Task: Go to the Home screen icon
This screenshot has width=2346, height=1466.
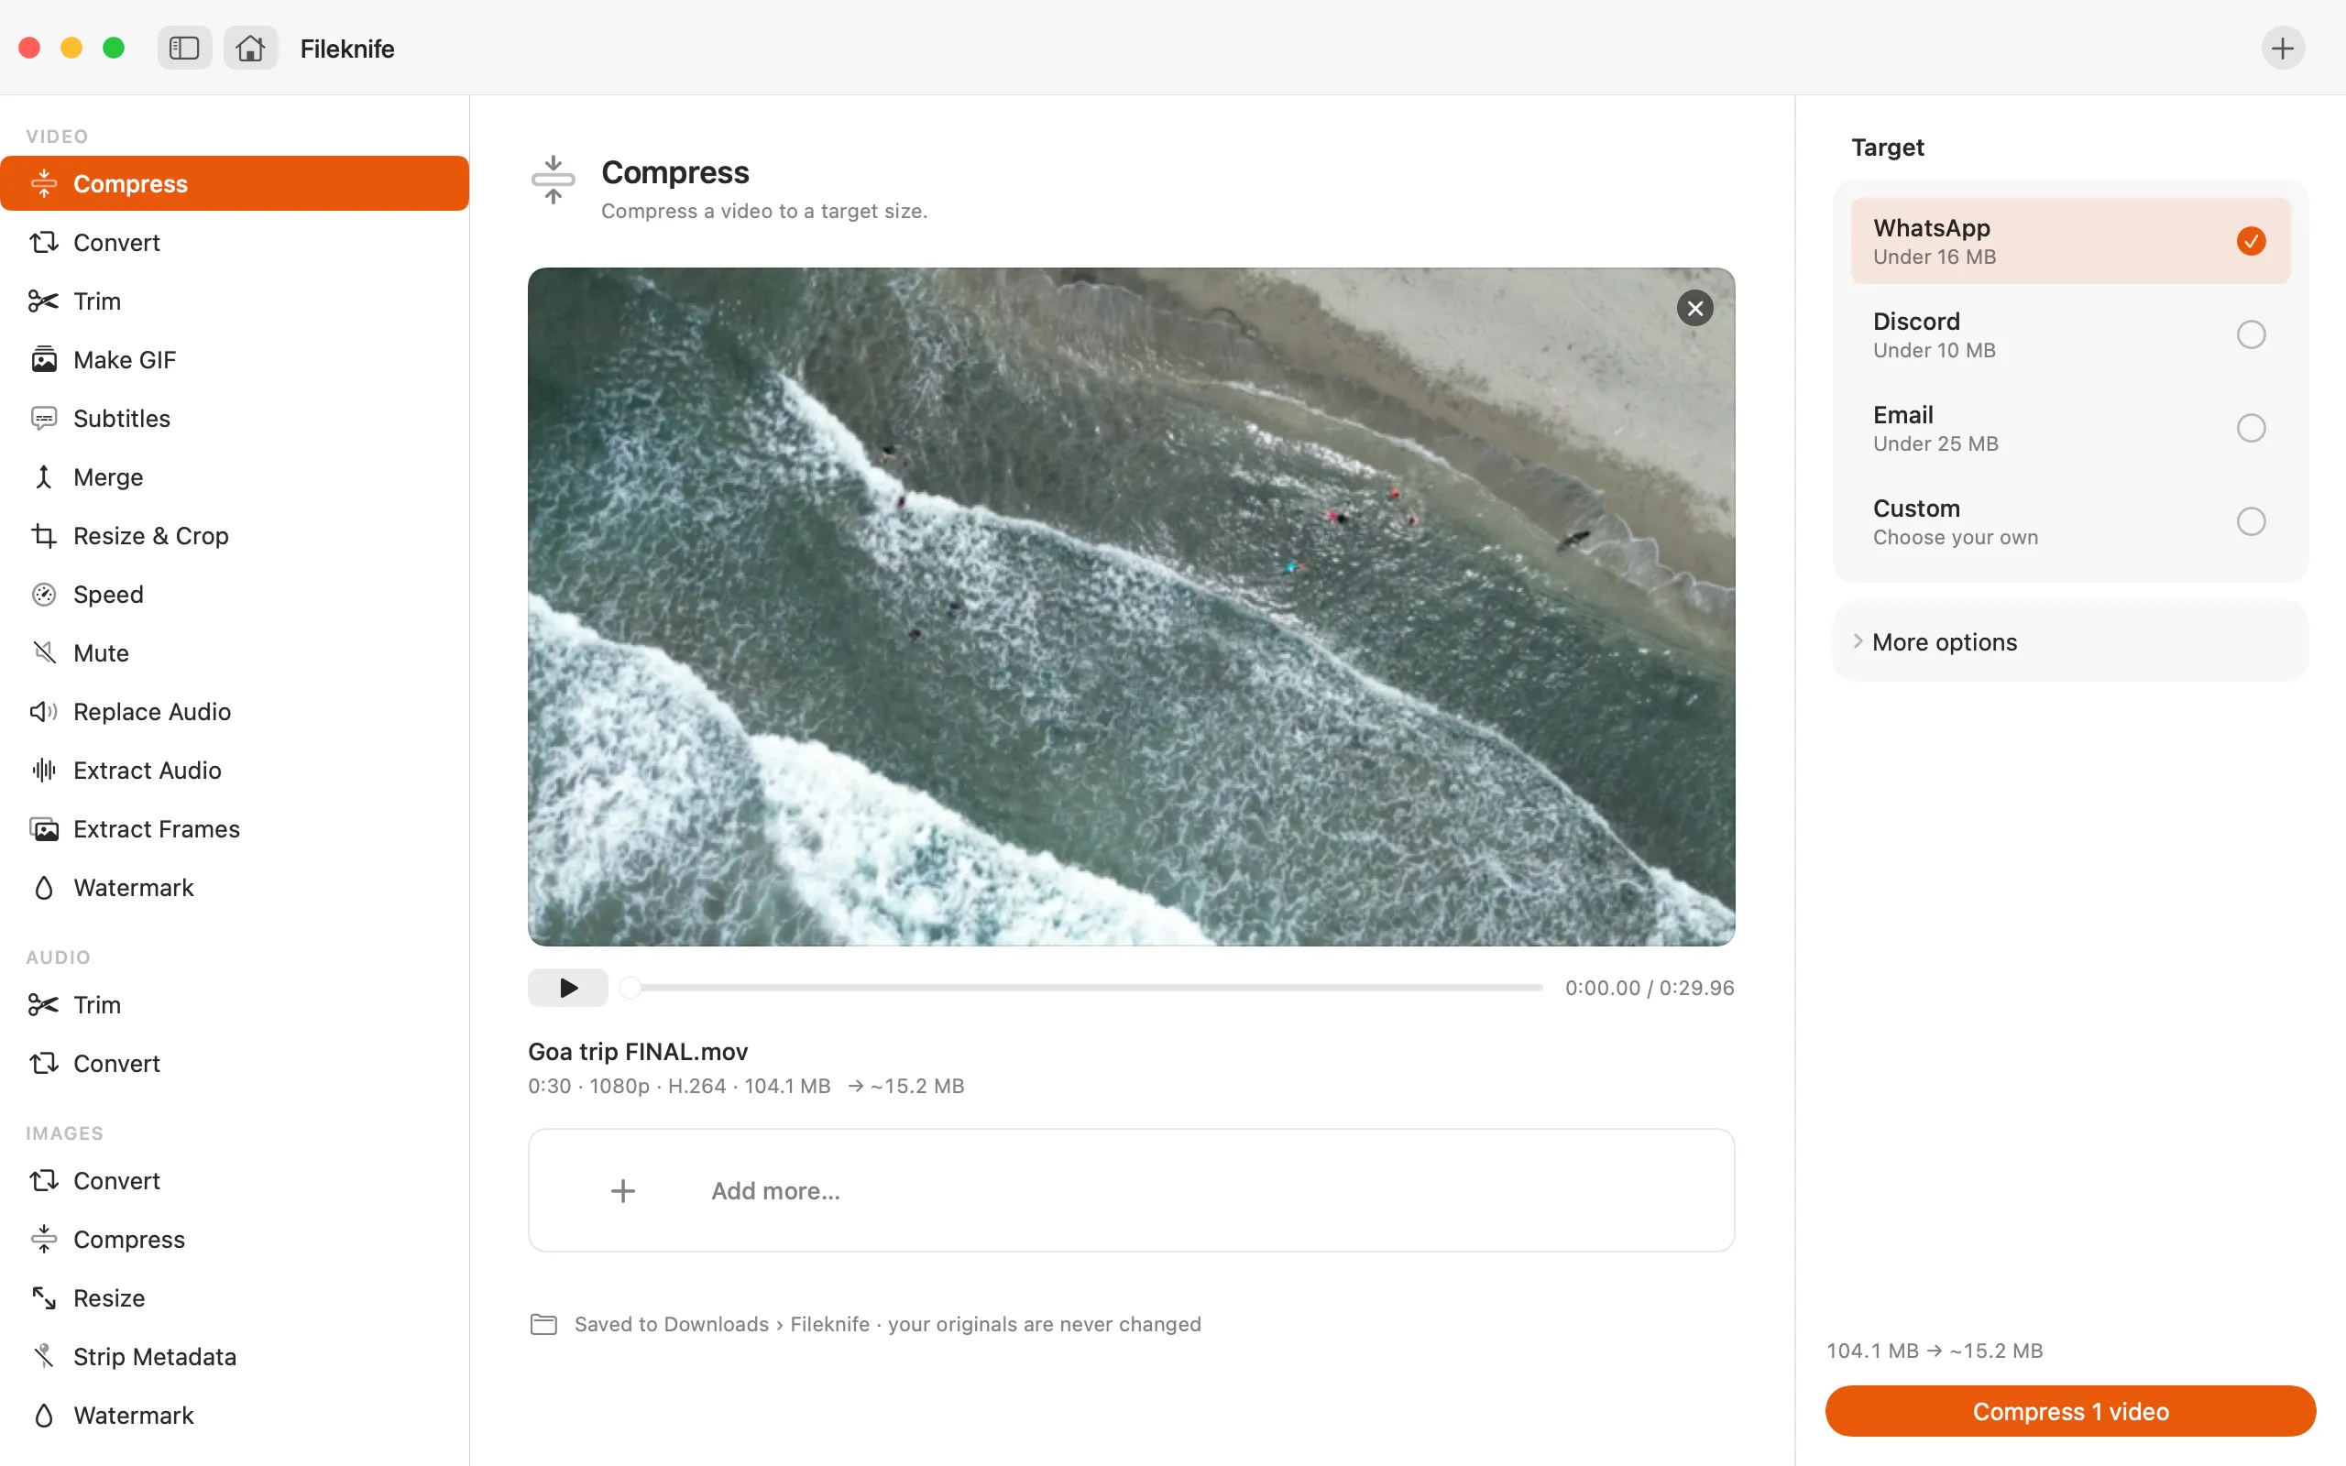Action: (x=250, y=48)
